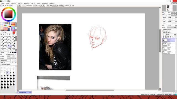The height and width of the screenshot is (99, 177).
Task: Open the Filter menu
Action: 33,3
